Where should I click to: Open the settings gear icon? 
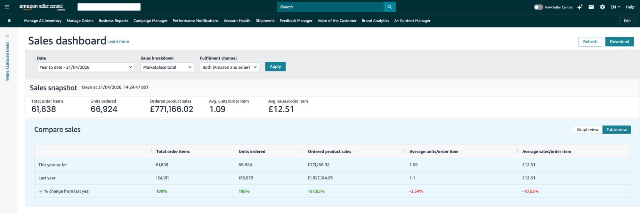(602, 7)
